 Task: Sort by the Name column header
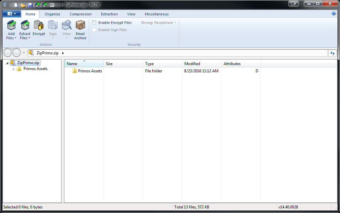[x=84, y=64]
